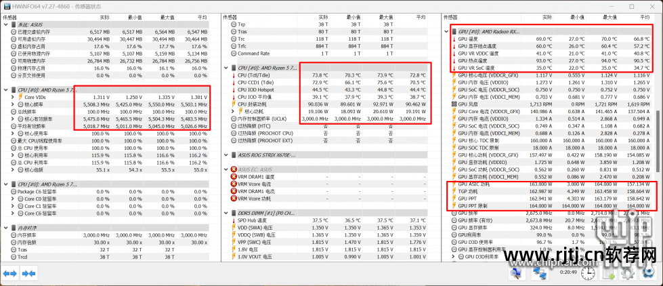Click the lightning icon next to Core VIDs
Viewport: 663px width, 286px height.
pos(19,98)
